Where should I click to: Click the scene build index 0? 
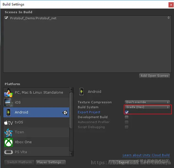(x=168, y=18)
